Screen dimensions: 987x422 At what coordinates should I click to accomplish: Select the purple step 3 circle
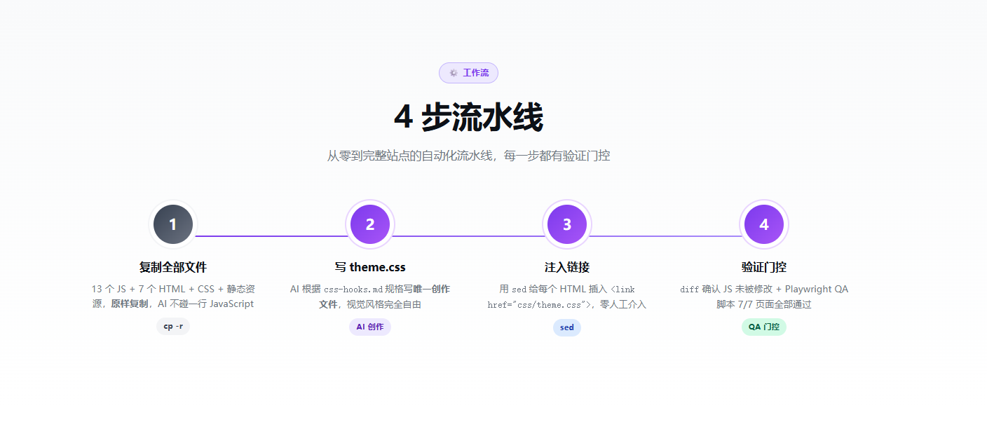[567, 224]
